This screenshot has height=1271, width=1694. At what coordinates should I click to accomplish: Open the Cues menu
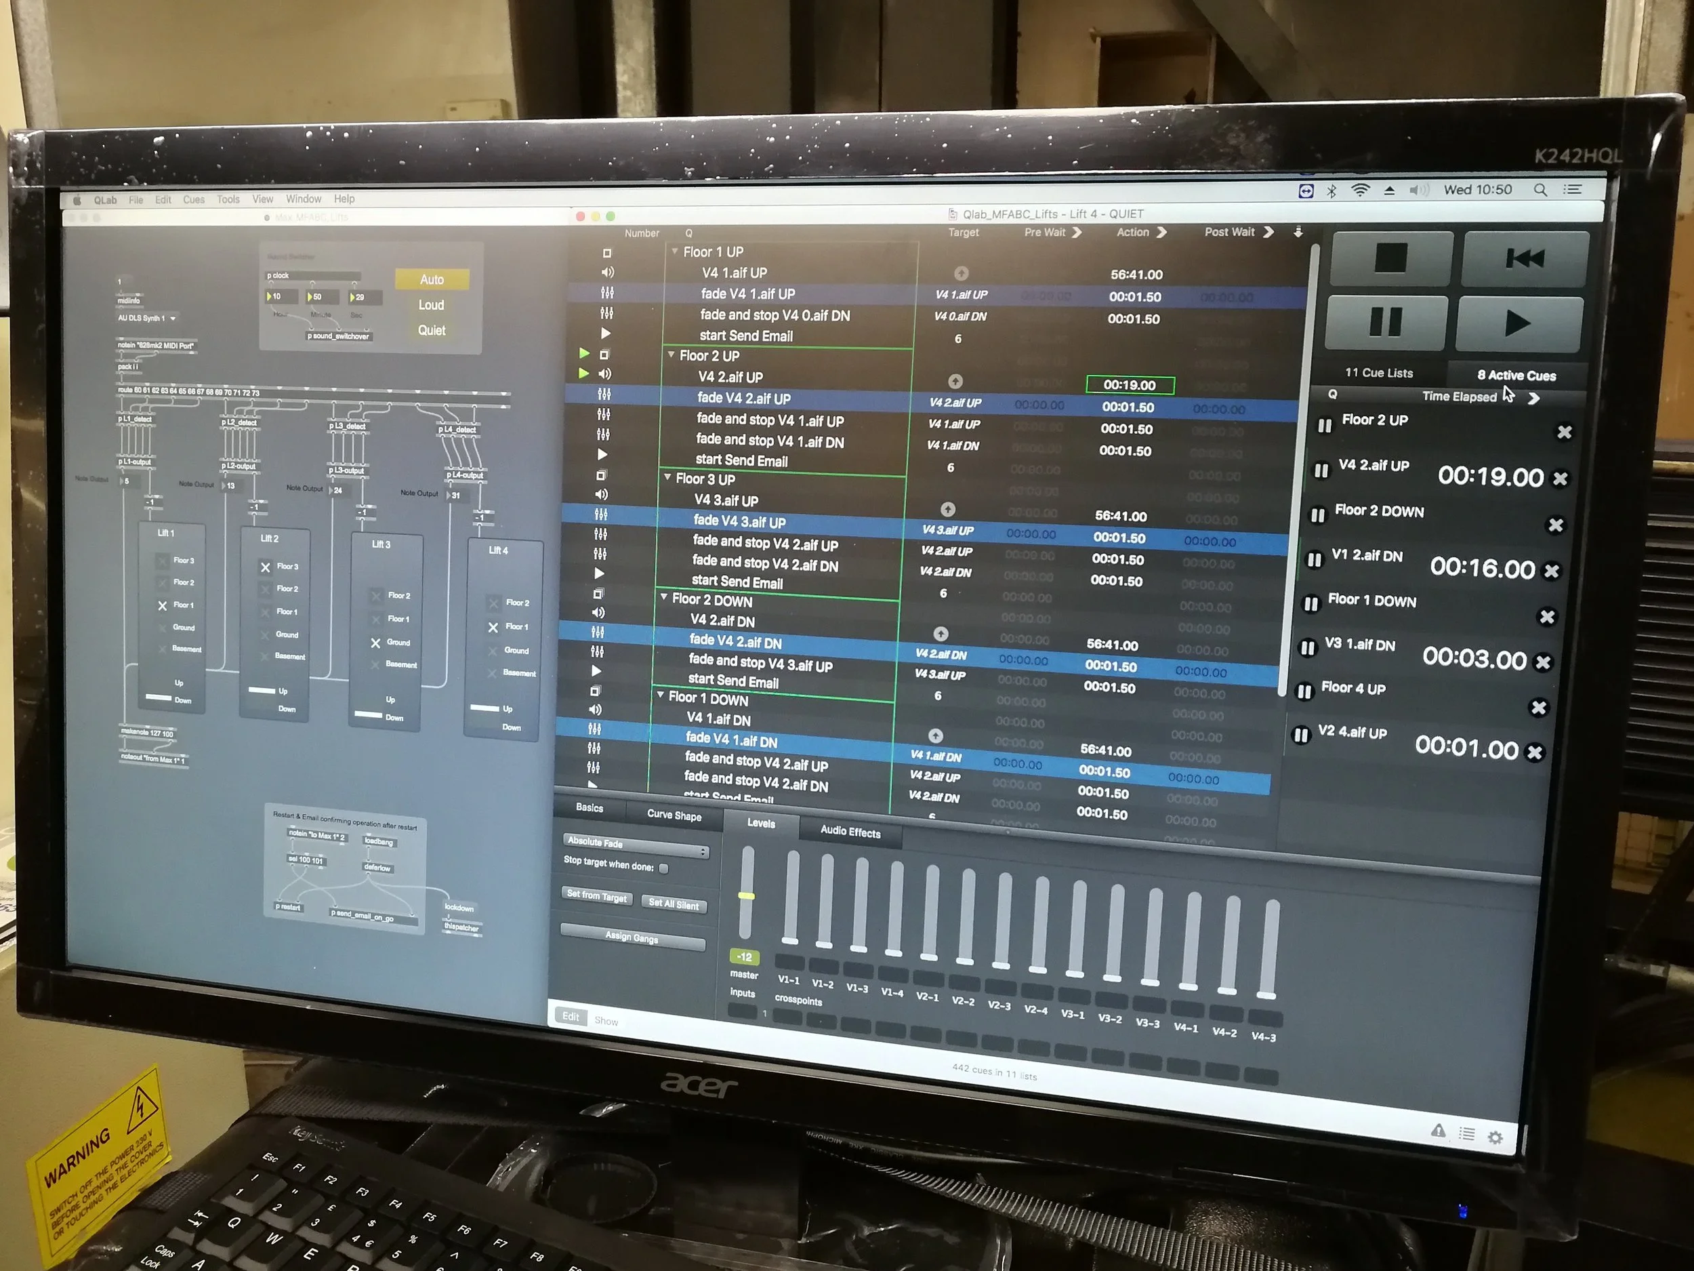tap(194, 200)
